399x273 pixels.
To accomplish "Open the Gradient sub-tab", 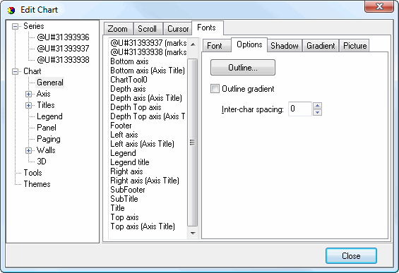I will 321,46.
